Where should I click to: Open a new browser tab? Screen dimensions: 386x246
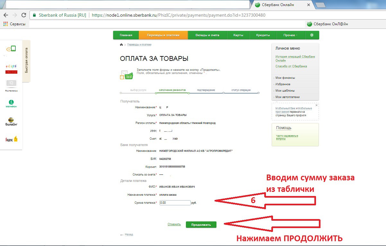pyautogui.click(x=320, y=5)
